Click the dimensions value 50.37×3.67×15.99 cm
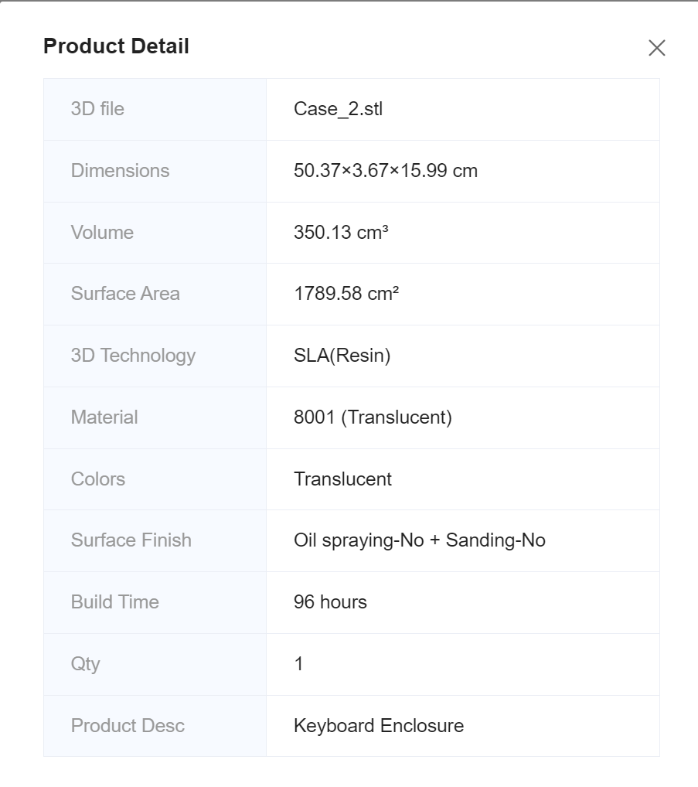Screen dimensions: 698x787 coord(385,171)
